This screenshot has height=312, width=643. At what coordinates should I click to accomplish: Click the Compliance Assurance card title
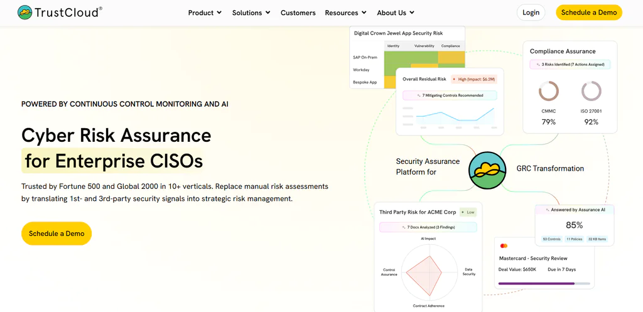click(x=563, y=51)
